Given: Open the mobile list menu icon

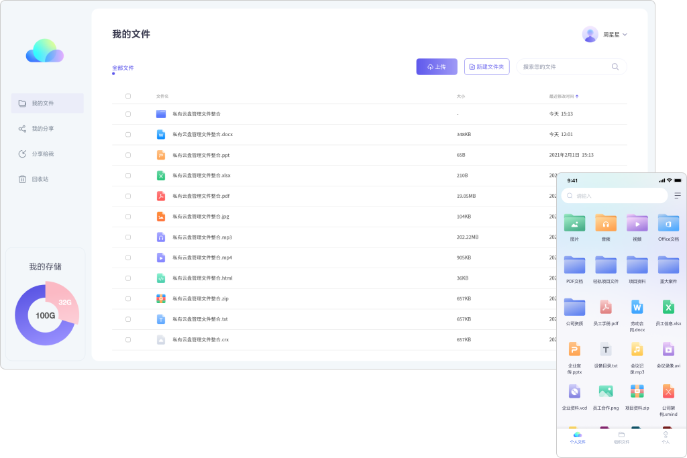Looking at the screenshot, I should coord(678,196).
